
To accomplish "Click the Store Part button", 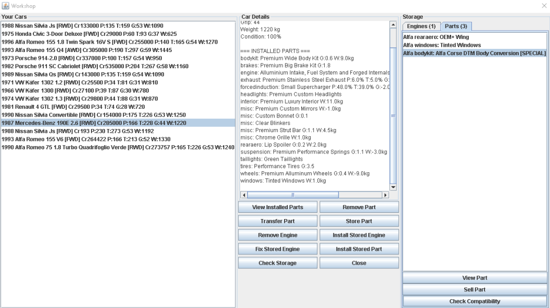I will click(359, 221).
